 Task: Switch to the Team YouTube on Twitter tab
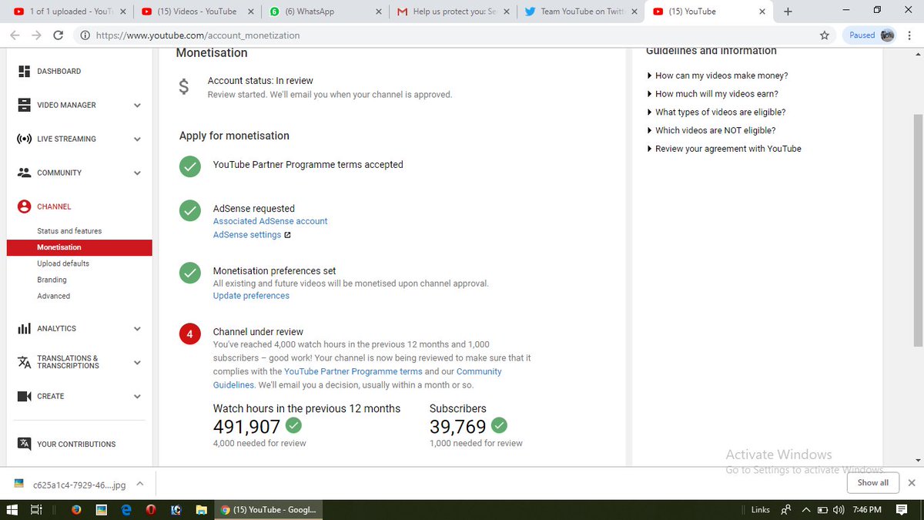[x=580, y=12]
